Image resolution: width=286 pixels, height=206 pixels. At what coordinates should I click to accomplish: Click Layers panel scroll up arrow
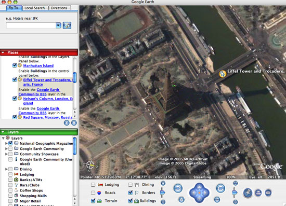tap(74, 199)
